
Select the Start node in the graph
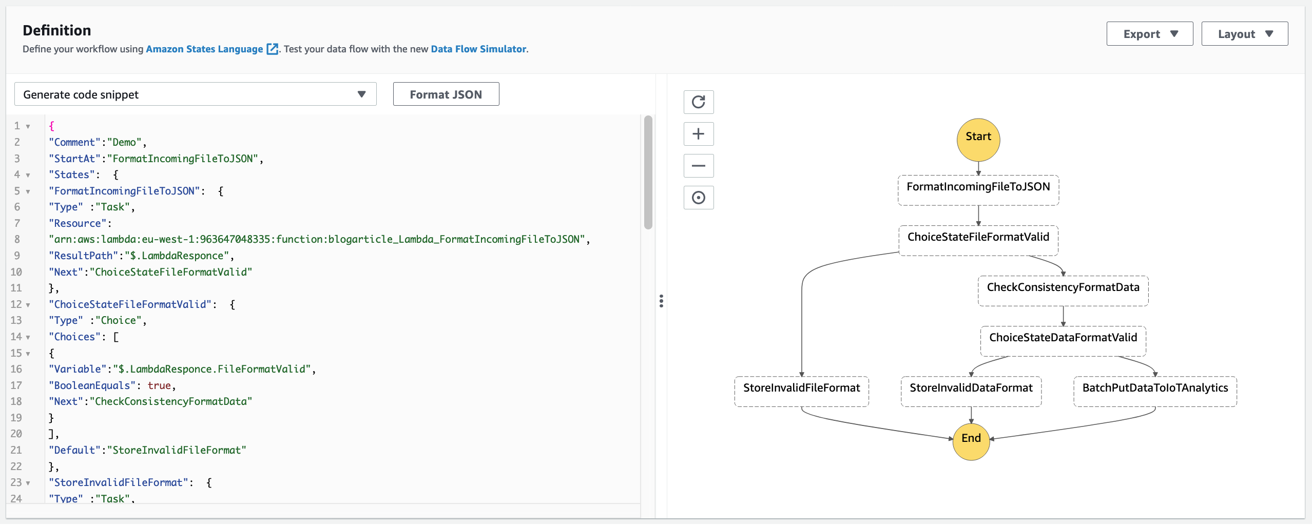(x=978, y=139)
